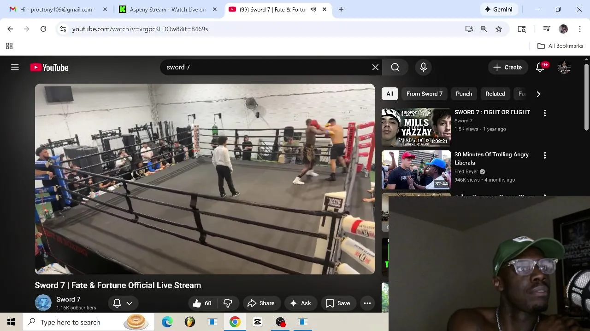Launch Microsoft Edge from taskbar

(167, 322)
